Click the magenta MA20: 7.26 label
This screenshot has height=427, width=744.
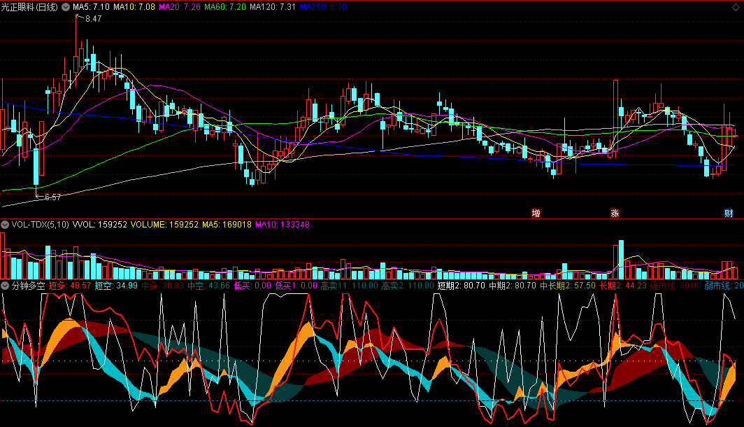pyautogui.click(x=179, y=7)
